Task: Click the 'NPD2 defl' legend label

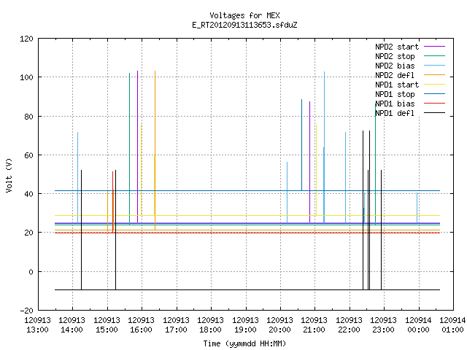Action: coord(395,75)
